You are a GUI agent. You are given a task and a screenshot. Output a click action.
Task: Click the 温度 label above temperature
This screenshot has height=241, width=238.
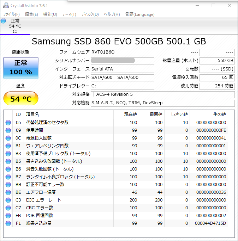tap(20, 86)
